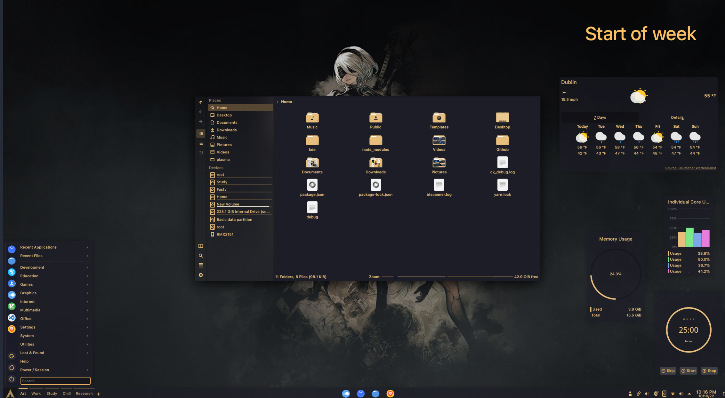Viewport: 725px width, 398px height.
Task: Expand the Settings category
Action: (54, 327)
